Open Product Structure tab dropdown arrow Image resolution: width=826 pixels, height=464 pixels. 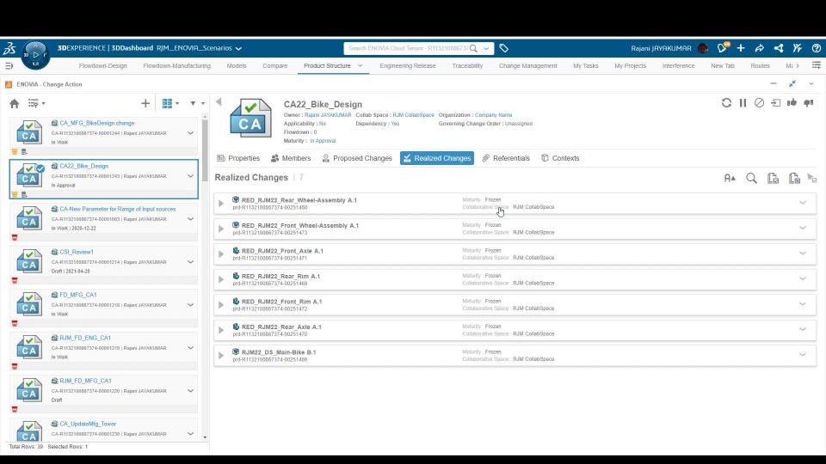(361, 66)
